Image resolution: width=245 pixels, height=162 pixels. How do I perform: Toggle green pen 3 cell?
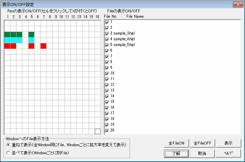tap(19, 35)
